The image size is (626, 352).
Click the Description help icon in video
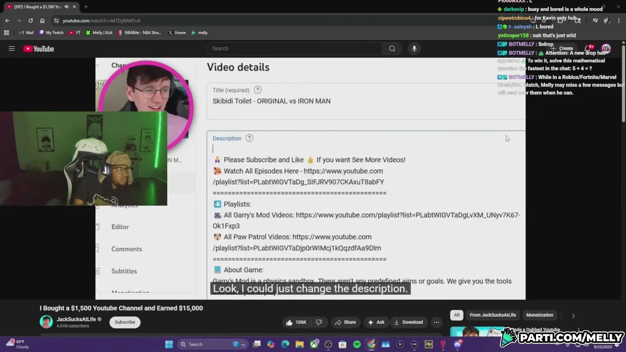point(249,138)
